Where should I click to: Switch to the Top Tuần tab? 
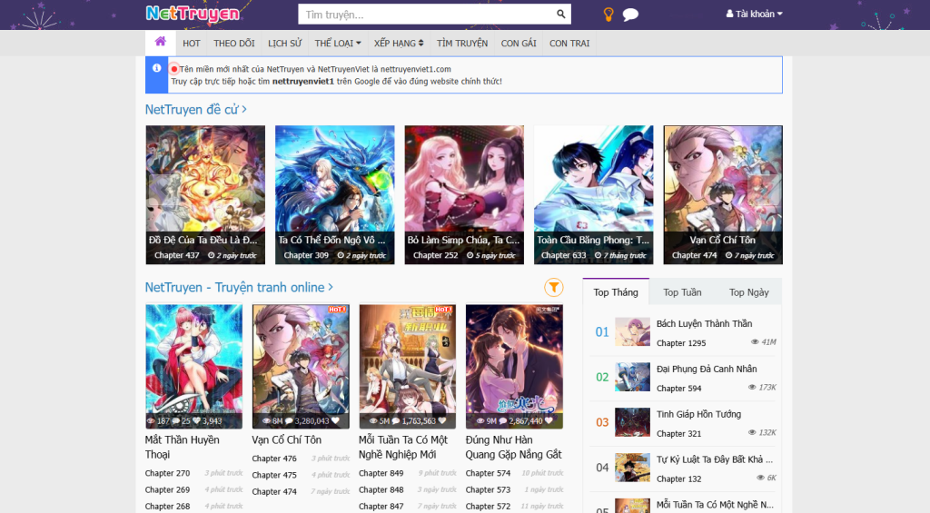point(682,292)
